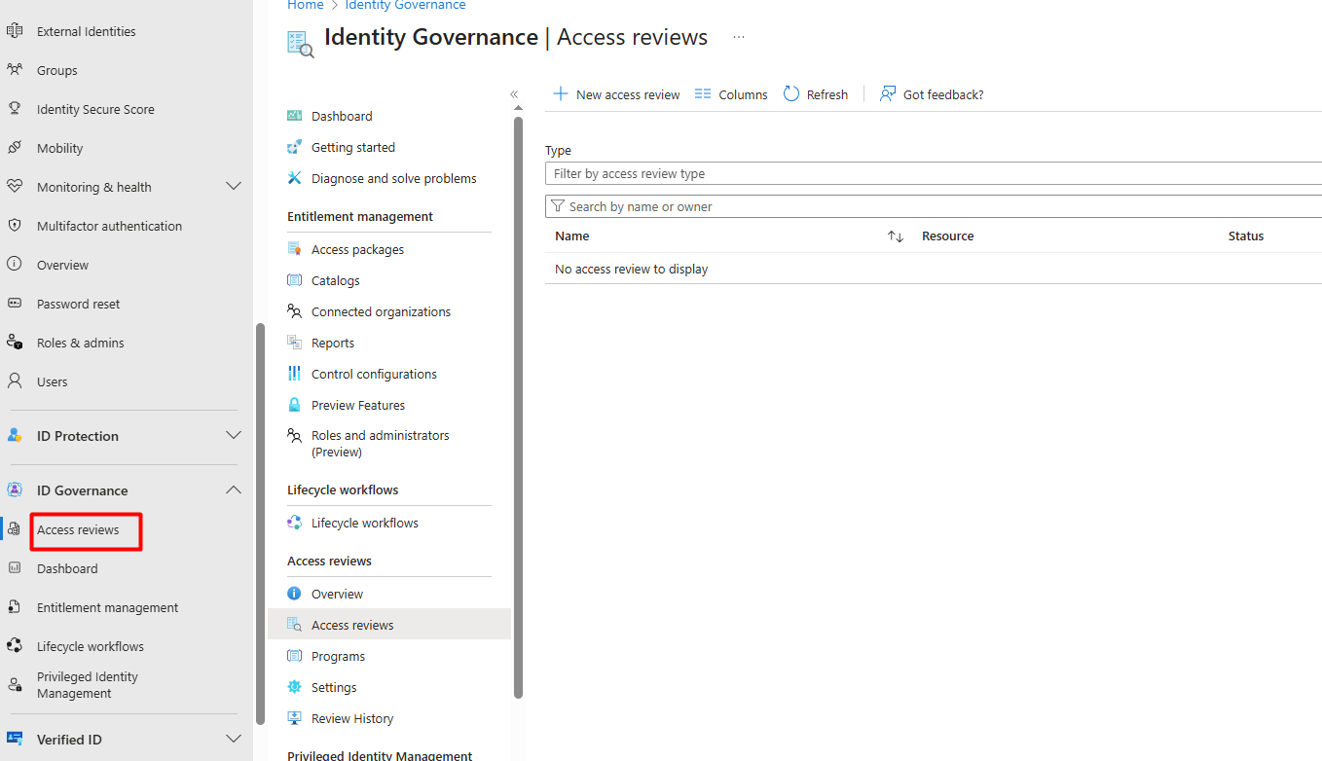
Task: Click the Multifactor authentication shield icon
Action: [15, 226]
